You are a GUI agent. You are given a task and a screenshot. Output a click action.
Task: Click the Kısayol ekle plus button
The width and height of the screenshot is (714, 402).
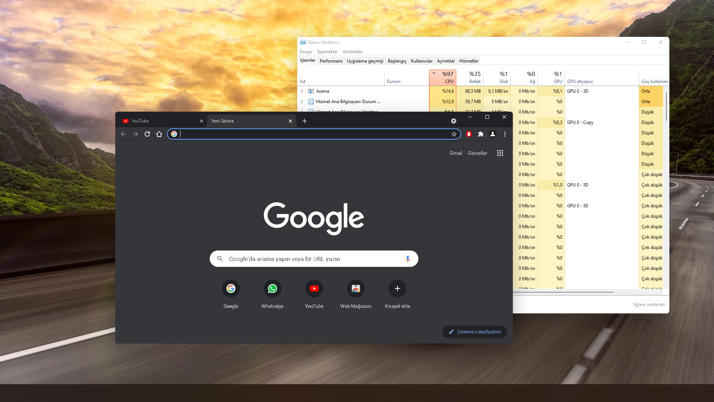click(x=397, y=288)
